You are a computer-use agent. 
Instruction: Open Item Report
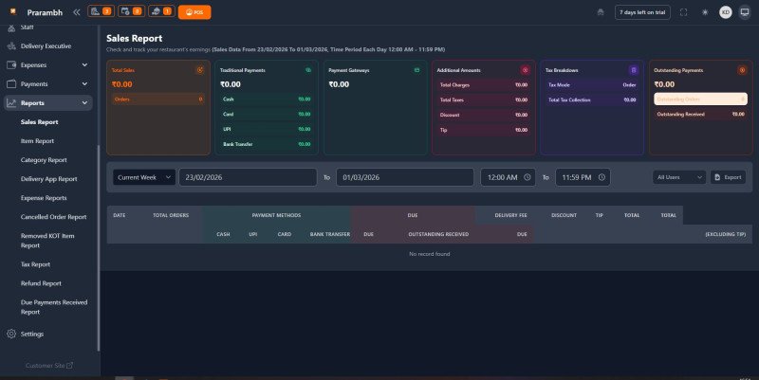click(x=37, y=141)
